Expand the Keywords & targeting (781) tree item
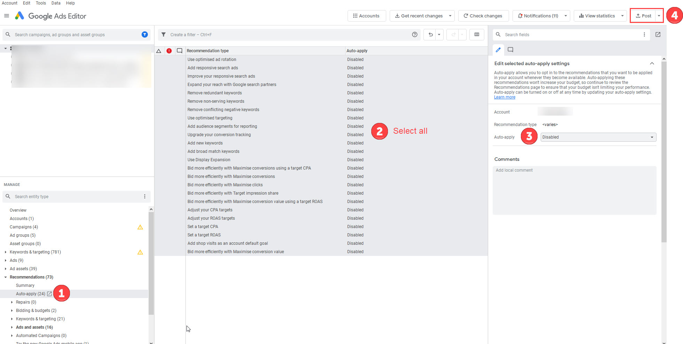The height and width of the screenshot is (344, 683). (x=5, y=252)
